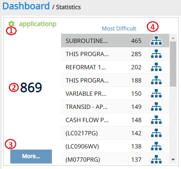Open the Dashboard breadcrumb link
This screenshot has height=169, width=181.
[26, 6]
